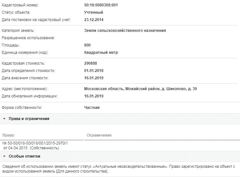Collapse the Особые отметки section arrow

click(4, 156)
